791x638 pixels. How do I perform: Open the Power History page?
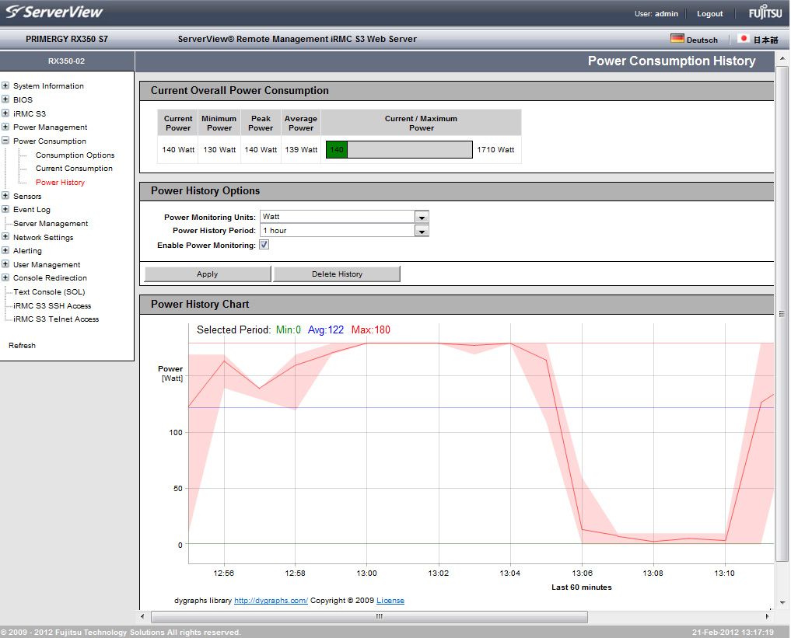pos(60,182)
